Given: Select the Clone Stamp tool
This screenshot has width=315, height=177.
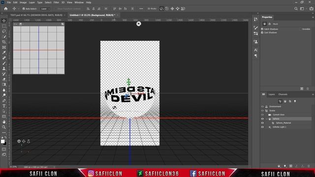Looking at the screenshot, I should (x=4, y=69).
